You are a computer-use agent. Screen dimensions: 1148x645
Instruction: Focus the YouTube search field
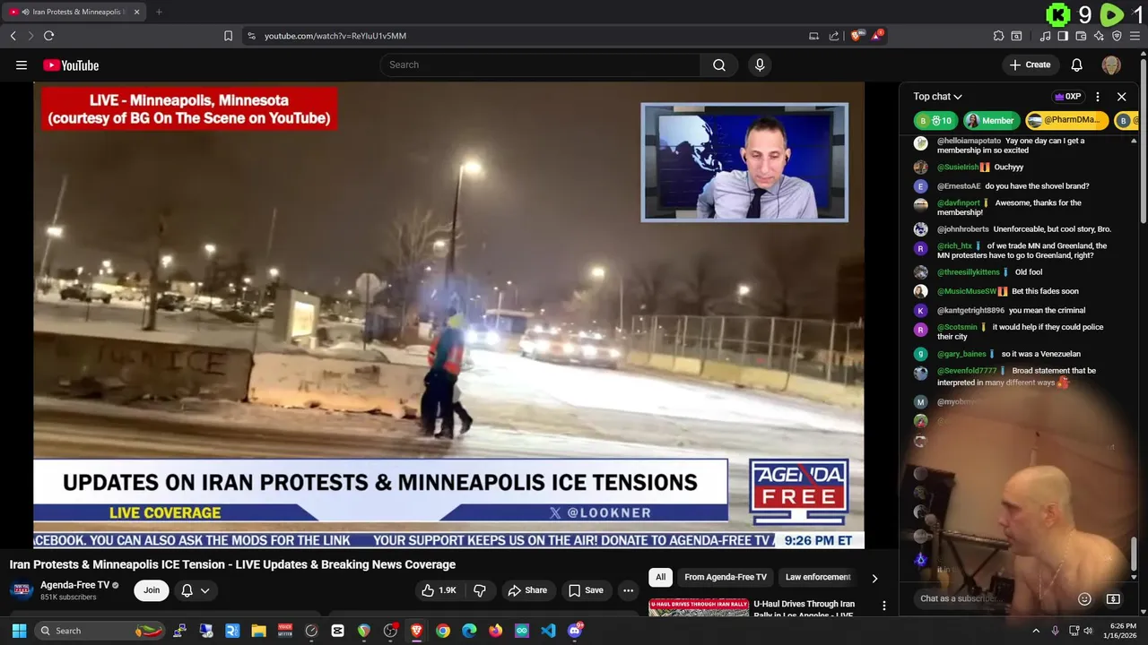(541, 64)
